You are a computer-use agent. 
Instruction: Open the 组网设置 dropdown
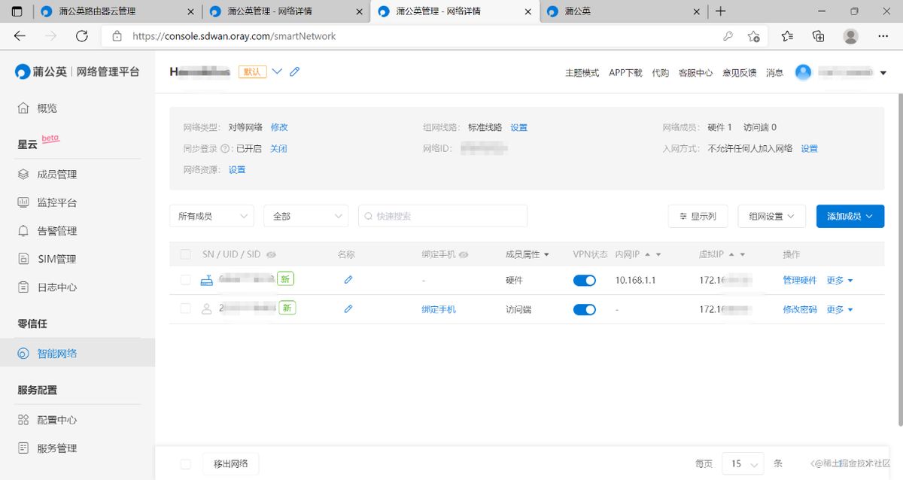771,216
